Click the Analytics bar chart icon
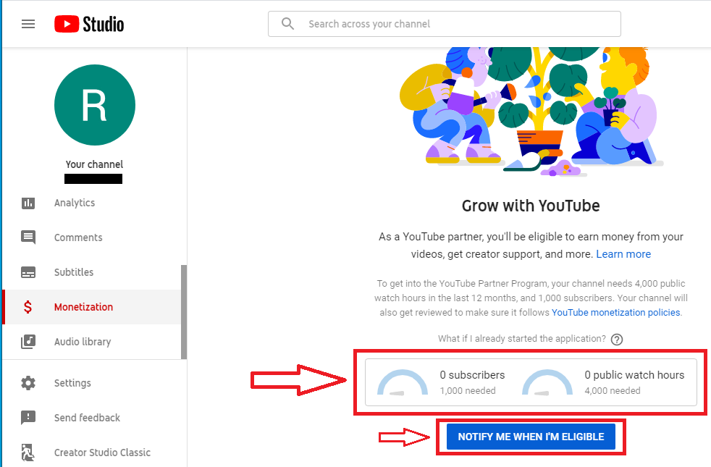This screenshot has height=467, width=711. click(28, 203)
